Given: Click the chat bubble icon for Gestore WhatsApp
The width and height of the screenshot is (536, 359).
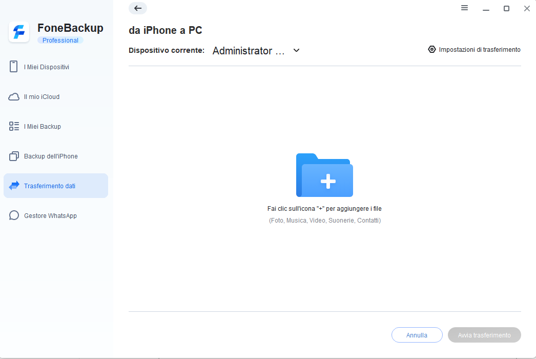Looking at the screenshot, I should click(x=14, y=215).
